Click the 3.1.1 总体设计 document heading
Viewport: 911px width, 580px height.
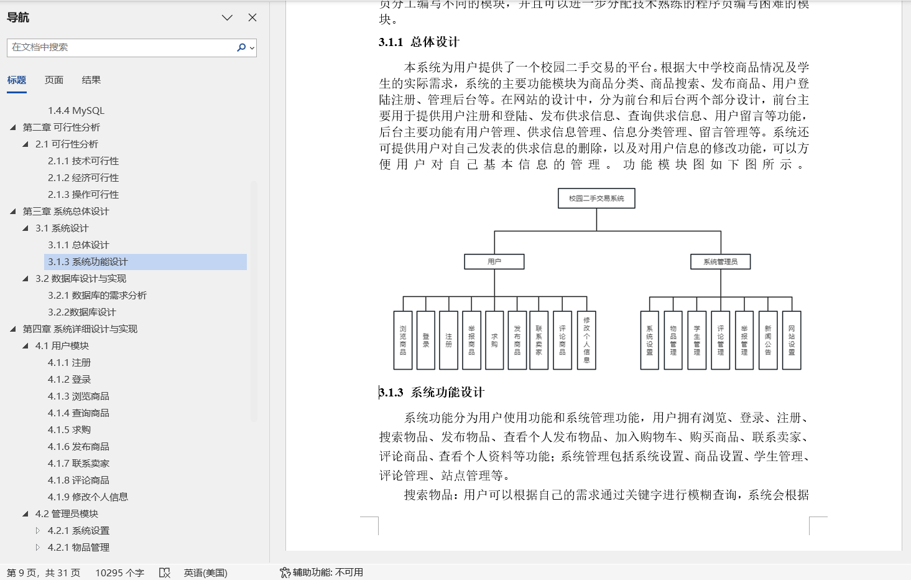coord(419,42)
